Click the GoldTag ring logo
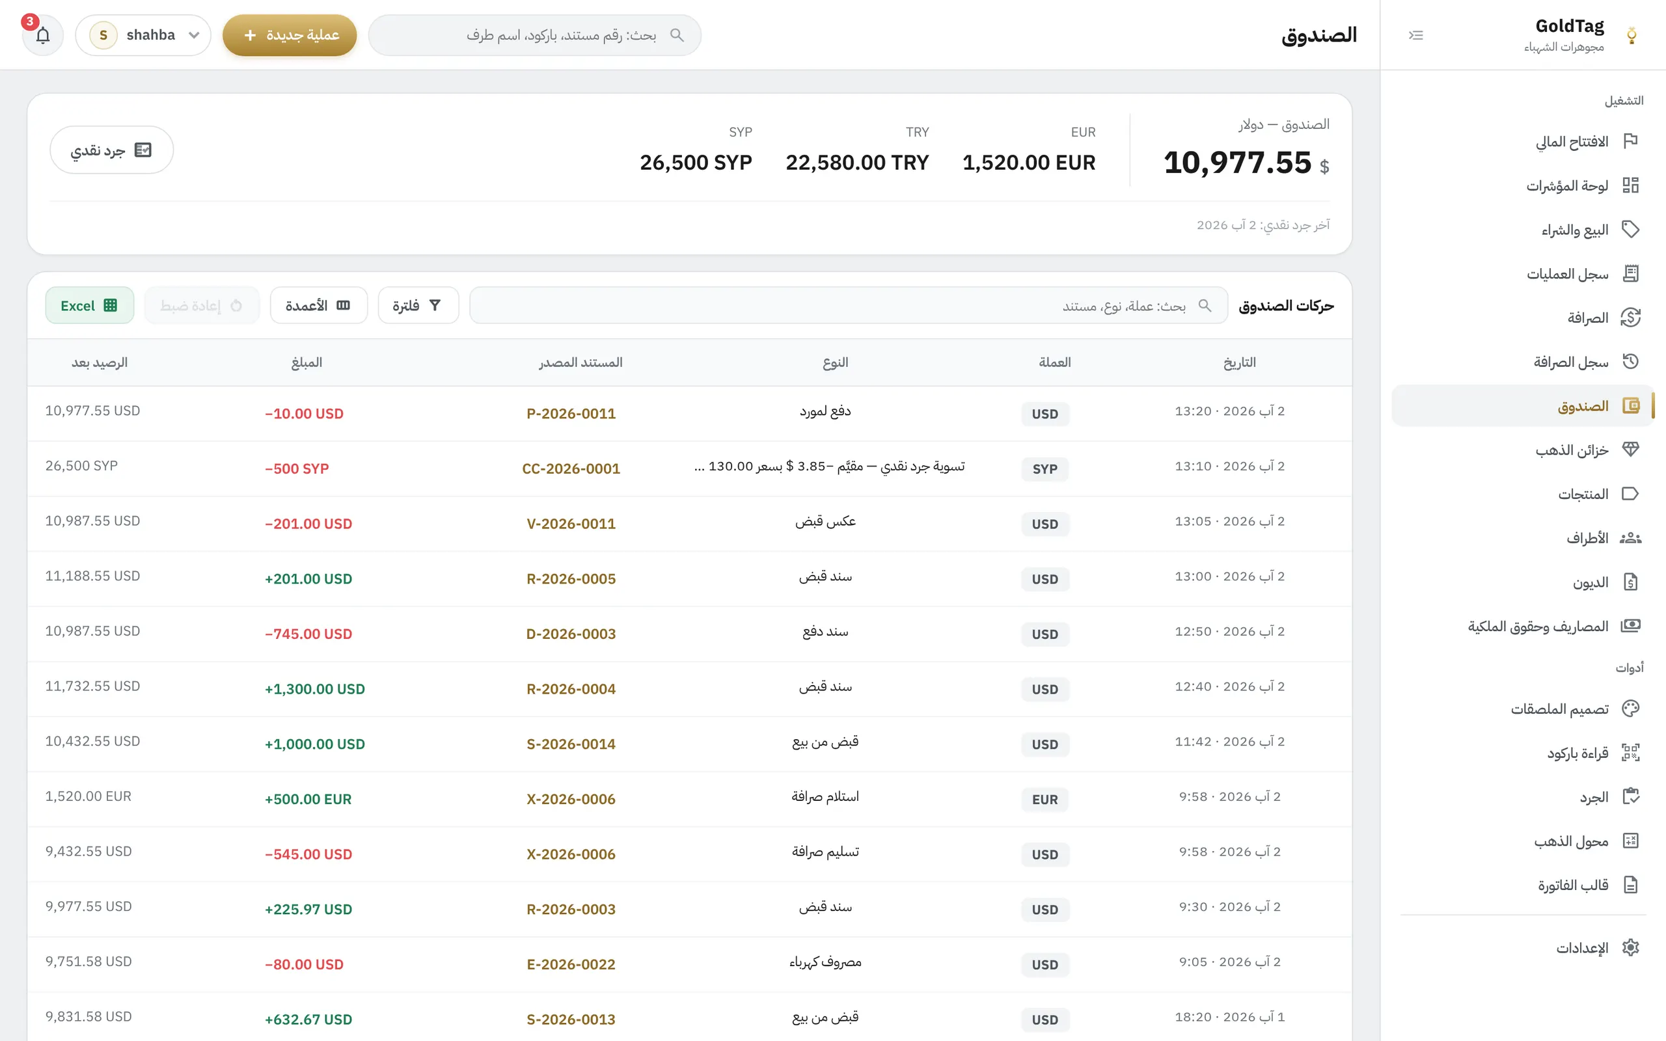1666x1041 pixels. [x=1631, y=35]
